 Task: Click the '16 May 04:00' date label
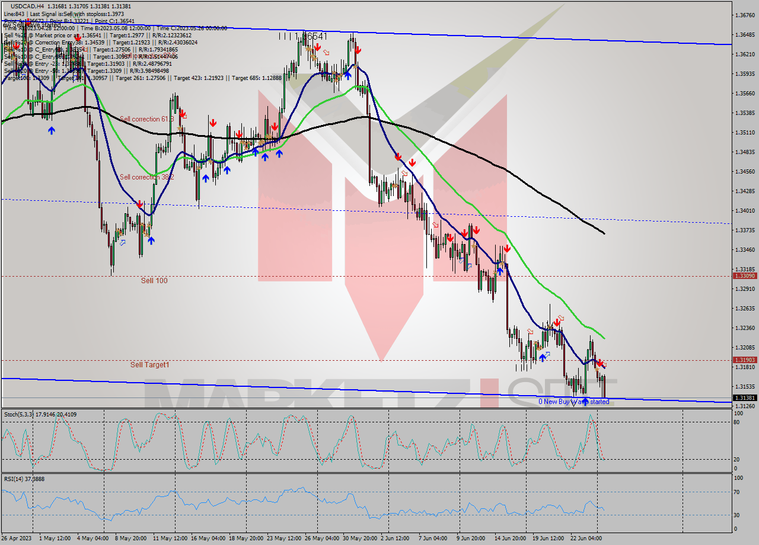click(208, 538)
